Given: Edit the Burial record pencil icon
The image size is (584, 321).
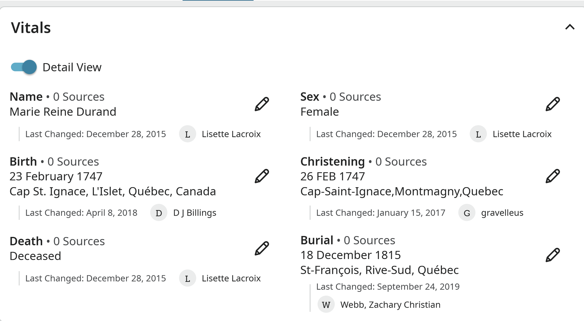Looking at the screenshot, I should click(553, 255).
